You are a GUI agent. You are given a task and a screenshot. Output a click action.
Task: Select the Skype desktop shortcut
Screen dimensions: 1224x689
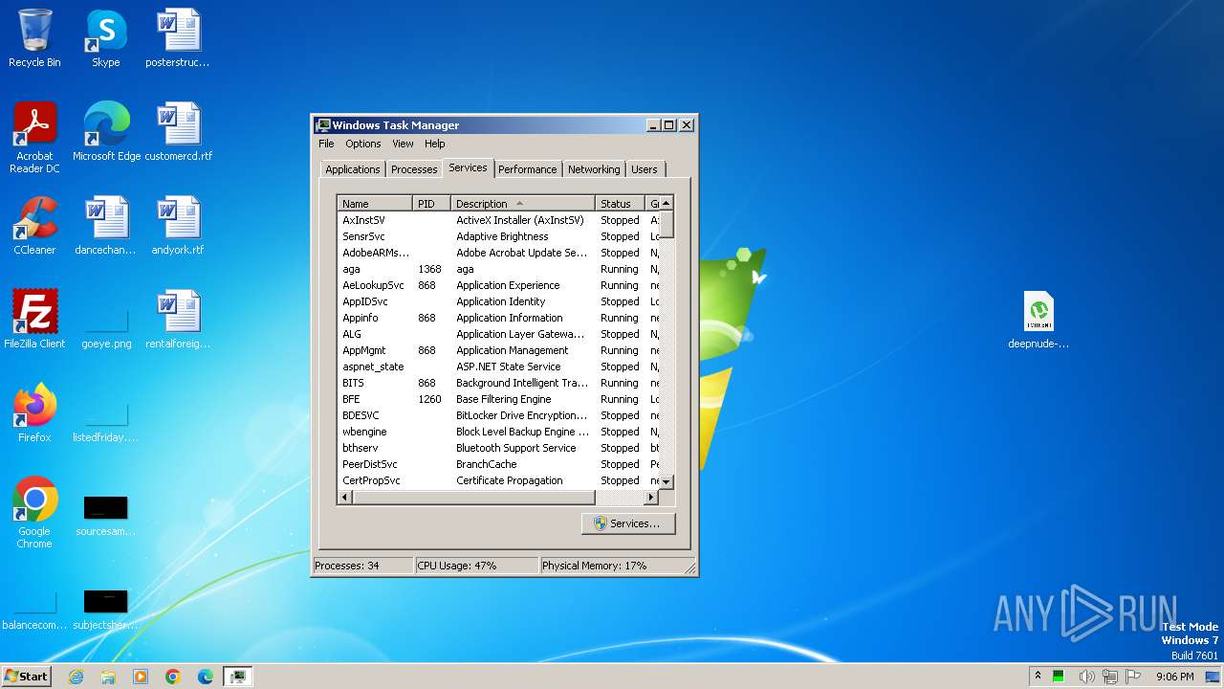106,38
